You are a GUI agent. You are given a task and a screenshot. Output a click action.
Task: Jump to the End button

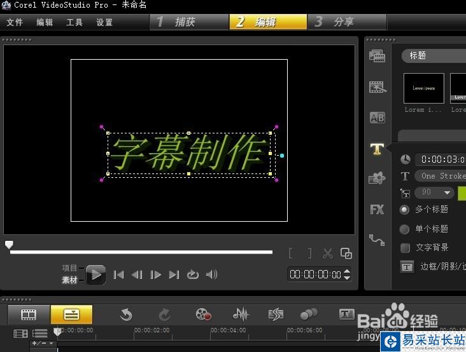pyautogui.click(x=174, y=274)
